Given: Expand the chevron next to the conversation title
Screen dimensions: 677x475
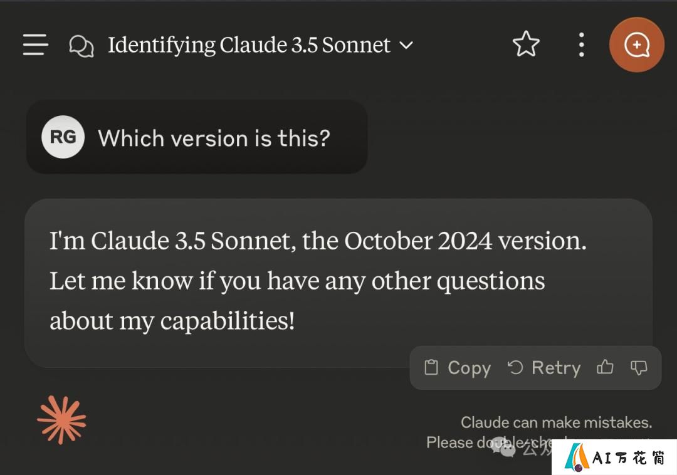Looking at the screenshot, I should tap(406, 45).
